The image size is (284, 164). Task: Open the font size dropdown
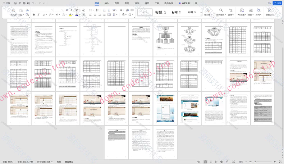(x=62, y=10)
